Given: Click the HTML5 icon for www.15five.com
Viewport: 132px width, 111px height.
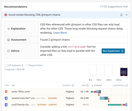Looking at the screenshot, I should (6, 92).
